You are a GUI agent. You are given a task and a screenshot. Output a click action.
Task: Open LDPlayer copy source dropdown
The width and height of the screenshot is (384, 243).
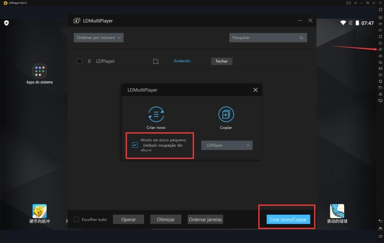tap(227, 145)
